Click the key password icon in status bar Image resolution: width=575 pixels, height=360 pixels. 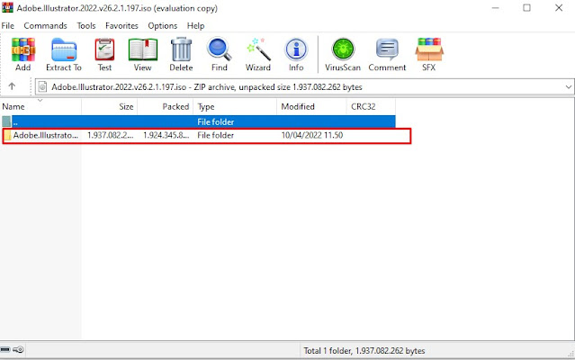18,350
